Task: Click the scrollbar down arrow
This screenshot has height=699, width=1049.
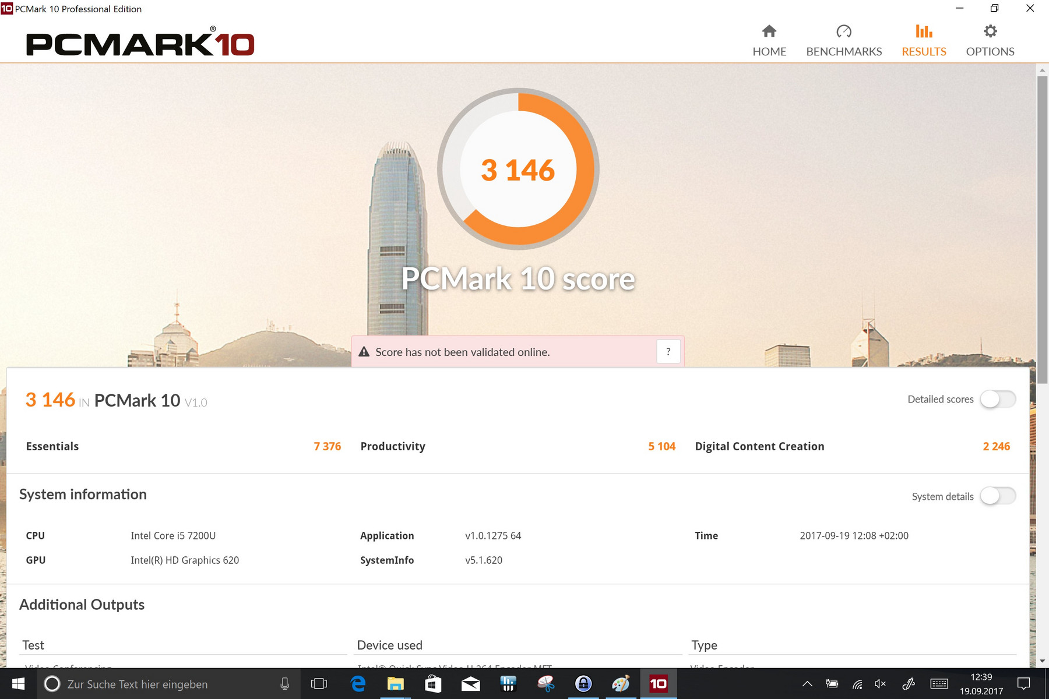Action: pos(1042,661)
